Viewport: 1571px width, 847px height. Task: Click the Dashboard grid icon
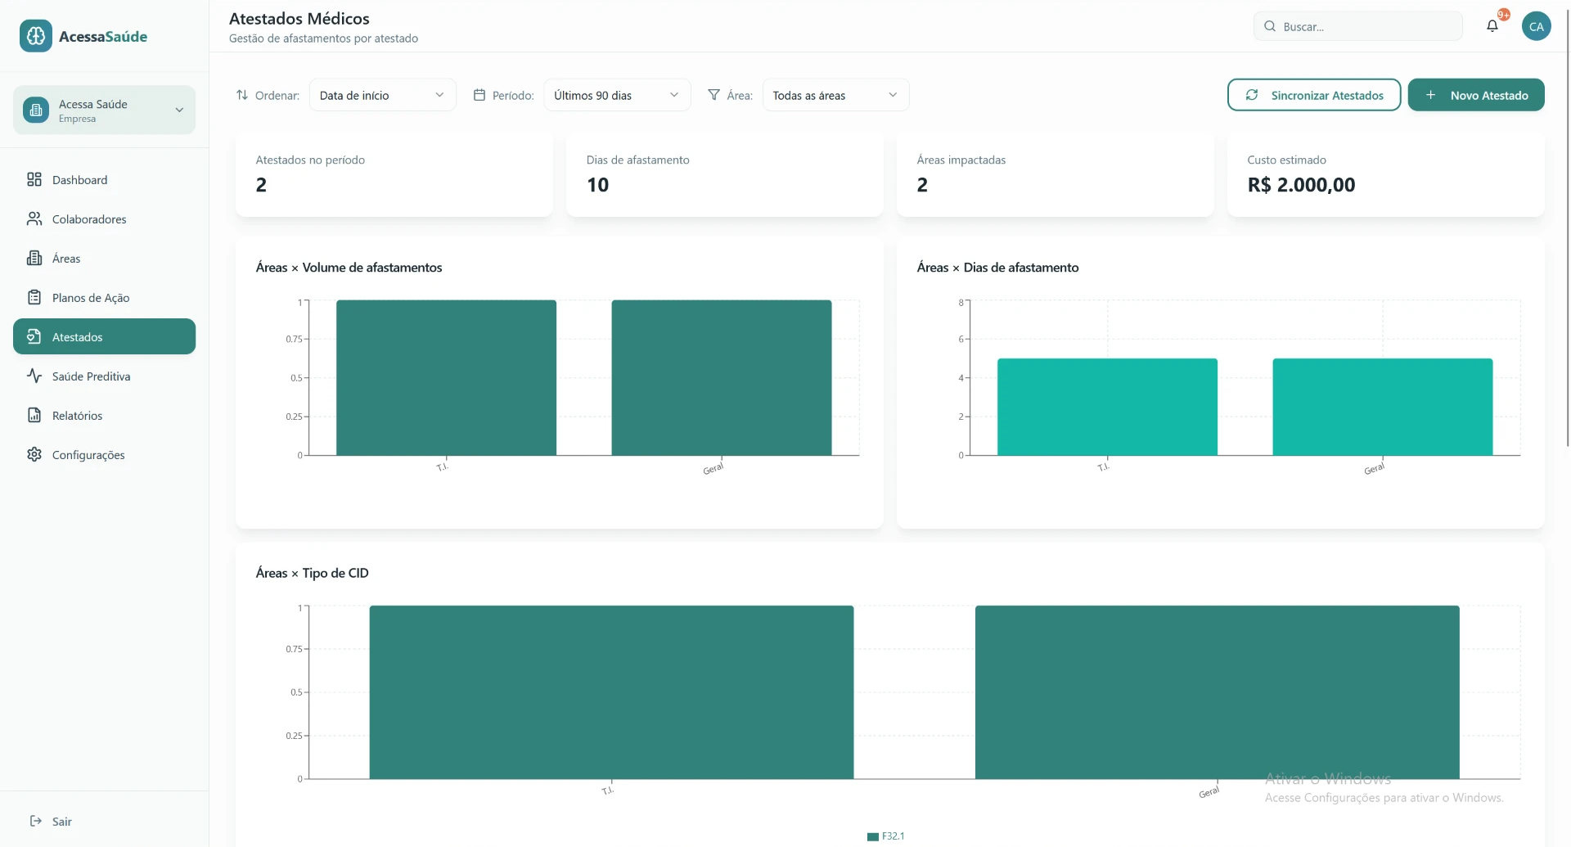(x=34, y=179)
